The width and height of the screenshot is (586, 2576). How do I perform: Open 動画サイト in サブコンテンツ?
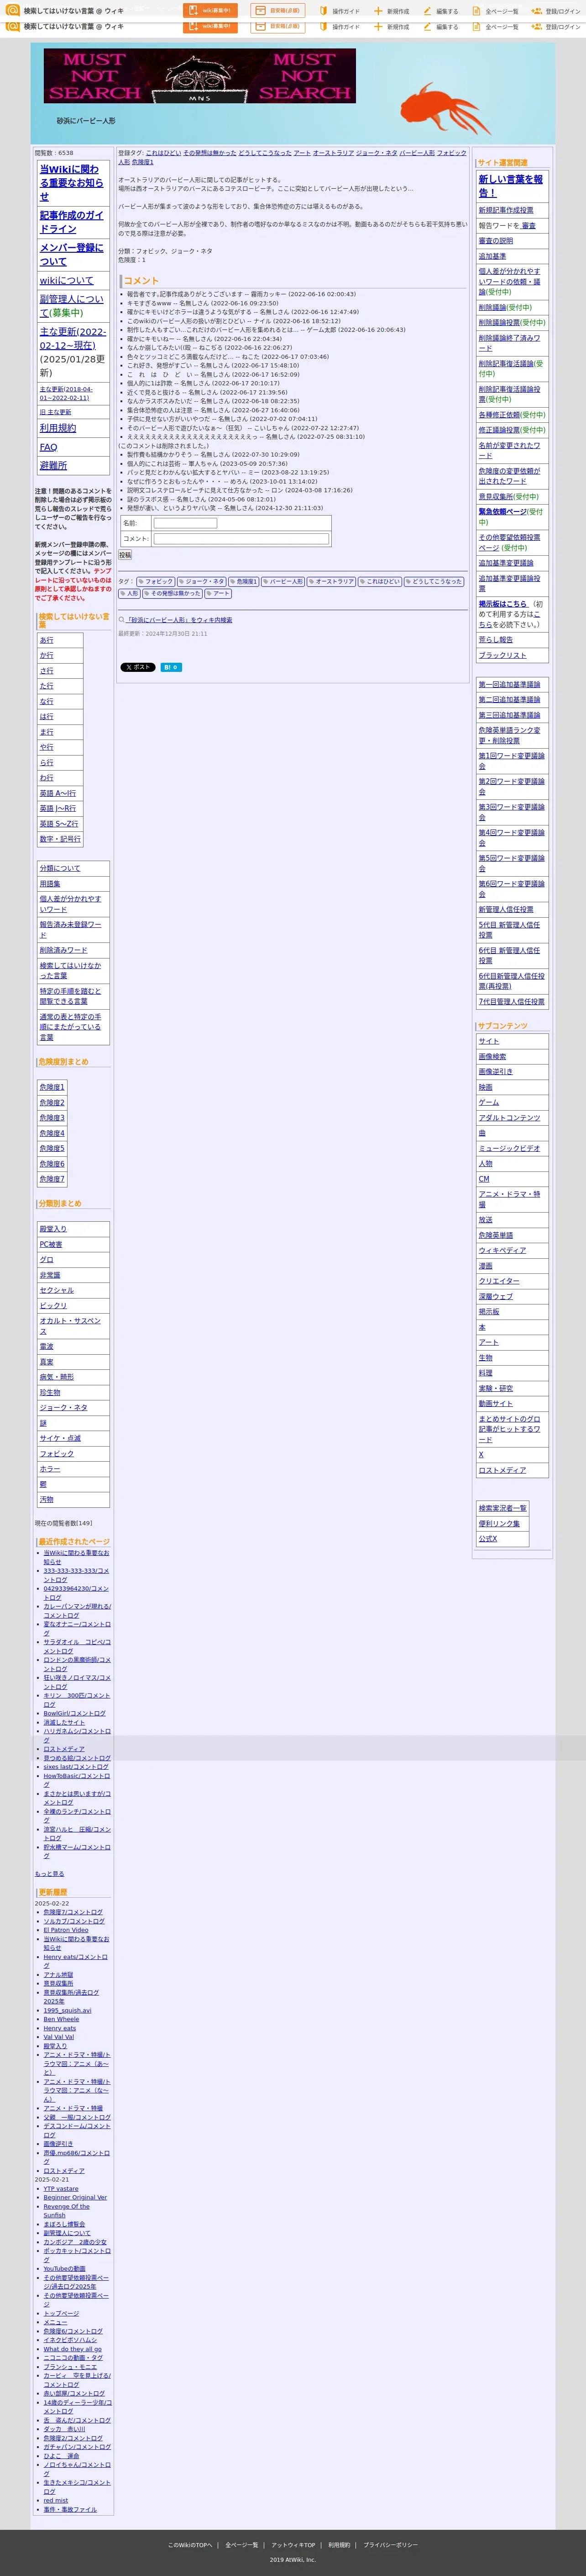tap(495, 1403)
